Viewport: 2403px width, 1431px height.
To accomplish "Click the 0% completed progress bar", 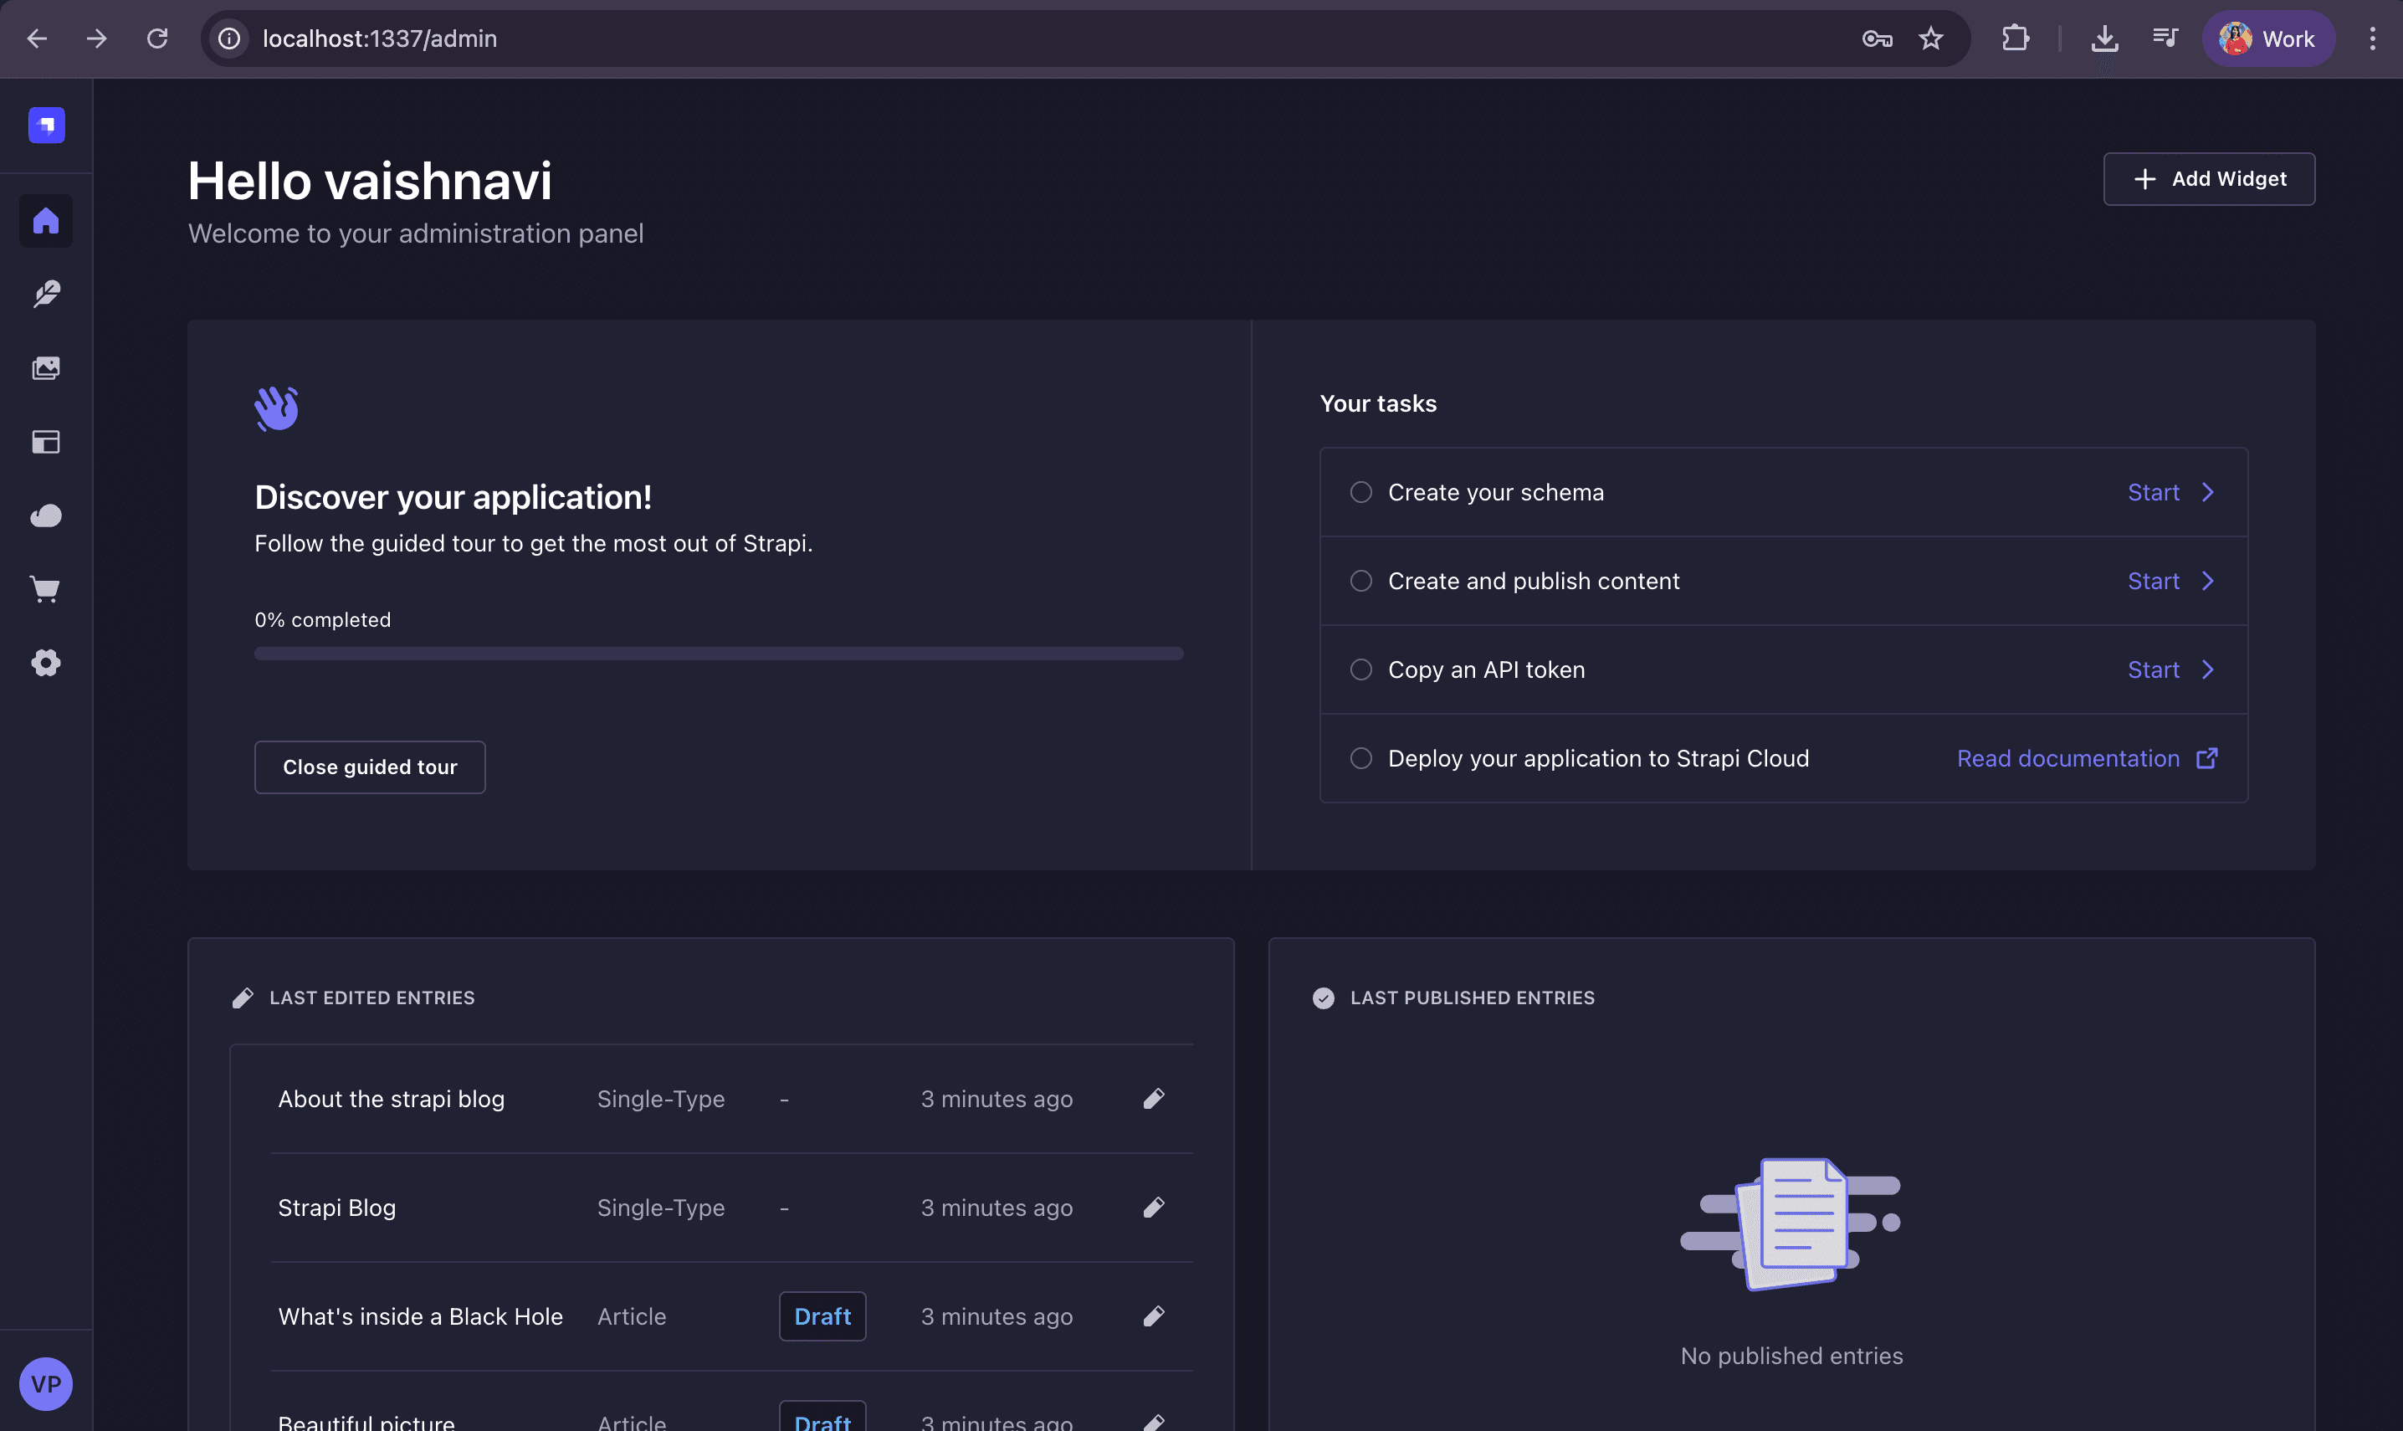I will click(718, 653).
